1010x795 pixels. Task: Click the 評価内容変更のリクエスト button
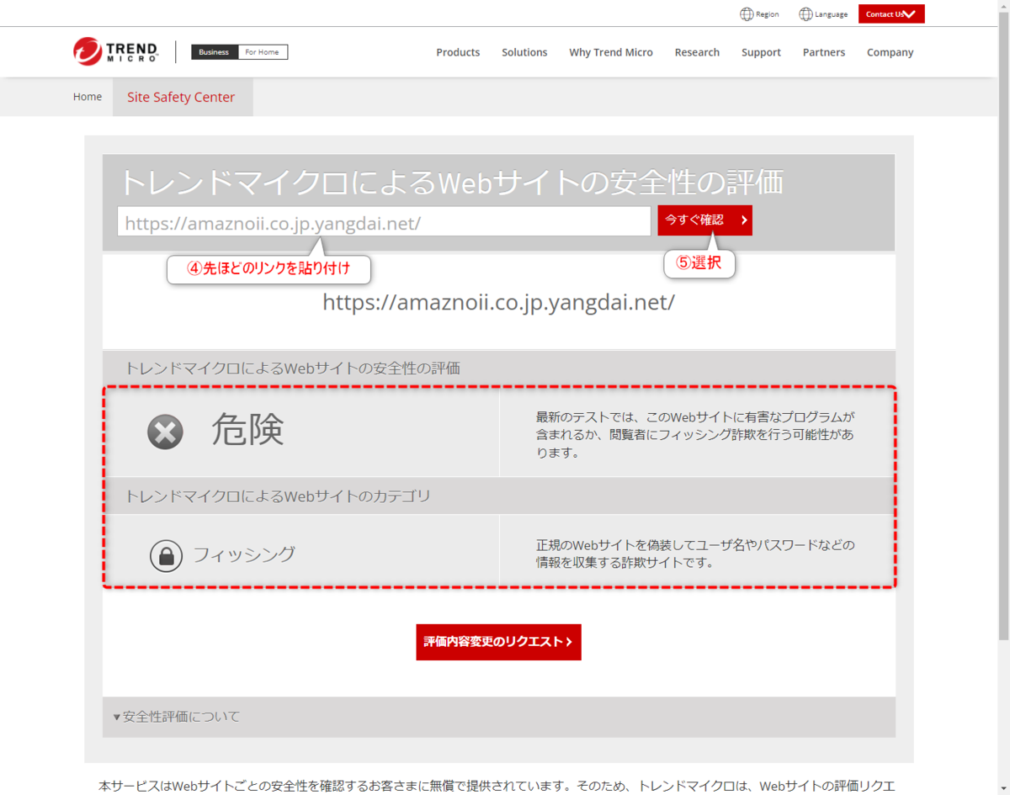(498, 642)
